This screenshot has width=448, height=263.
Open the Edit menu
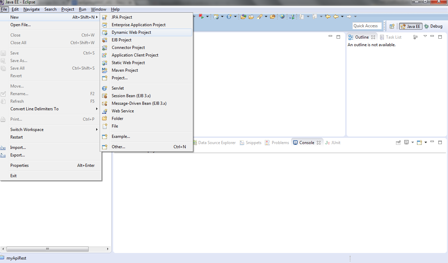[15, 9]
